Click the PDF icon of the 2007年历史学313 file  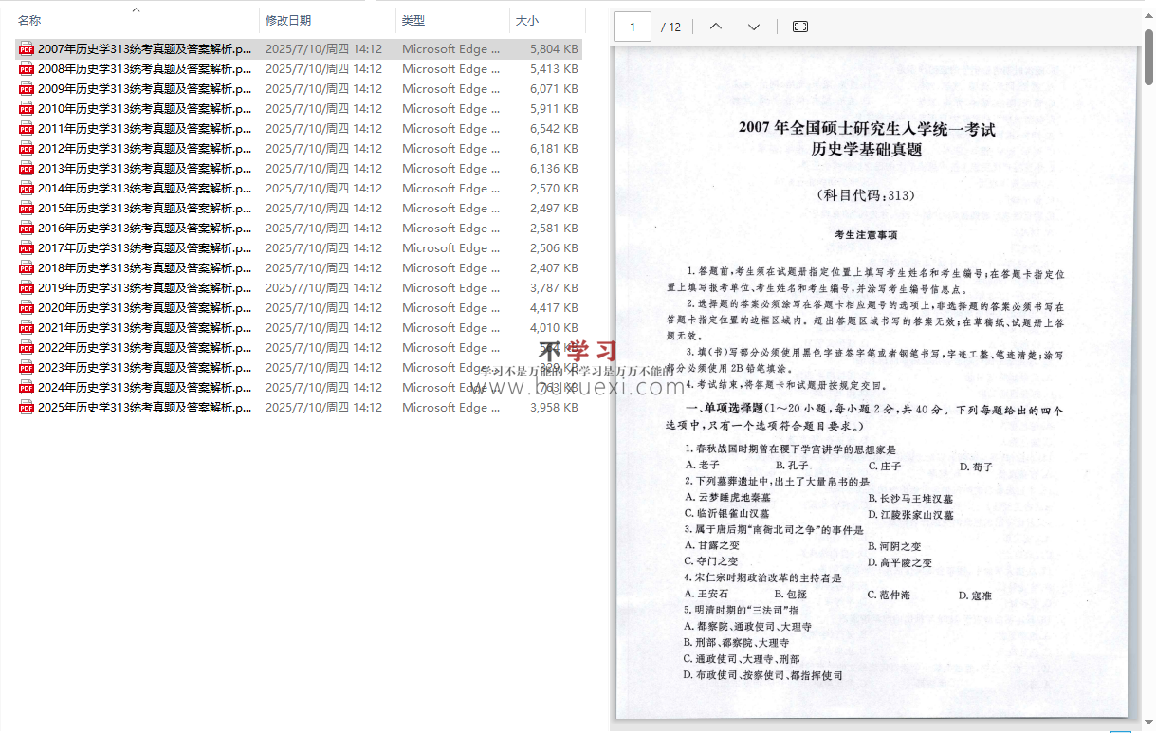point(27,49)
